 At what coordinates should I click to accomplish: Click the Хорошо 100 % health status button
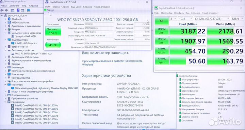[x=53, y=31]
